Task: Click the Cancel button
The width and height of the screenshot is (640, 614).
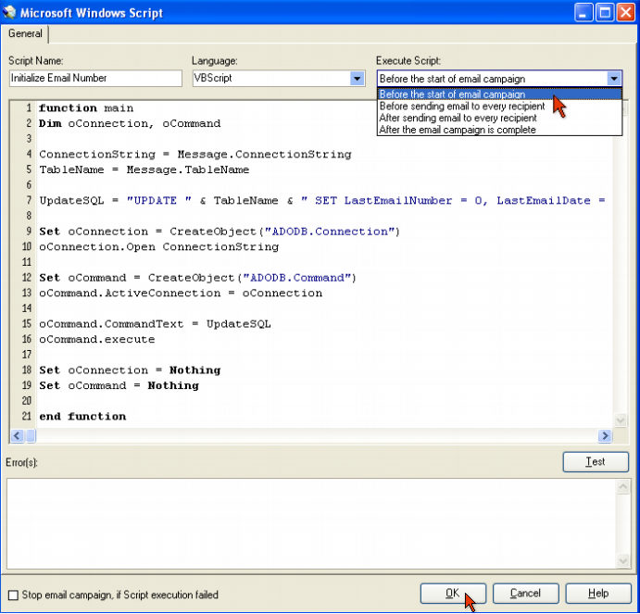Action: [x=526, y=594]
